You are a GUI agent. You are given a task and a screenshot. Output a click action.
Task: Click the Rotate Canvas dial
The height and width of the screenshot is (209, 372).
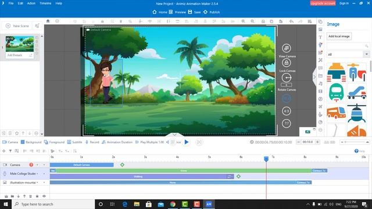coord(287,77)
